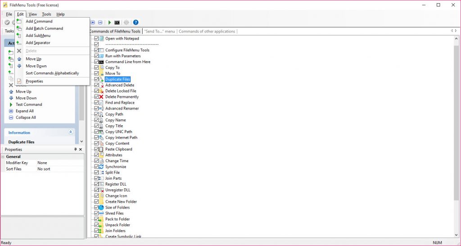
Task: Pin the Properties panel
Action: point(75,150)
